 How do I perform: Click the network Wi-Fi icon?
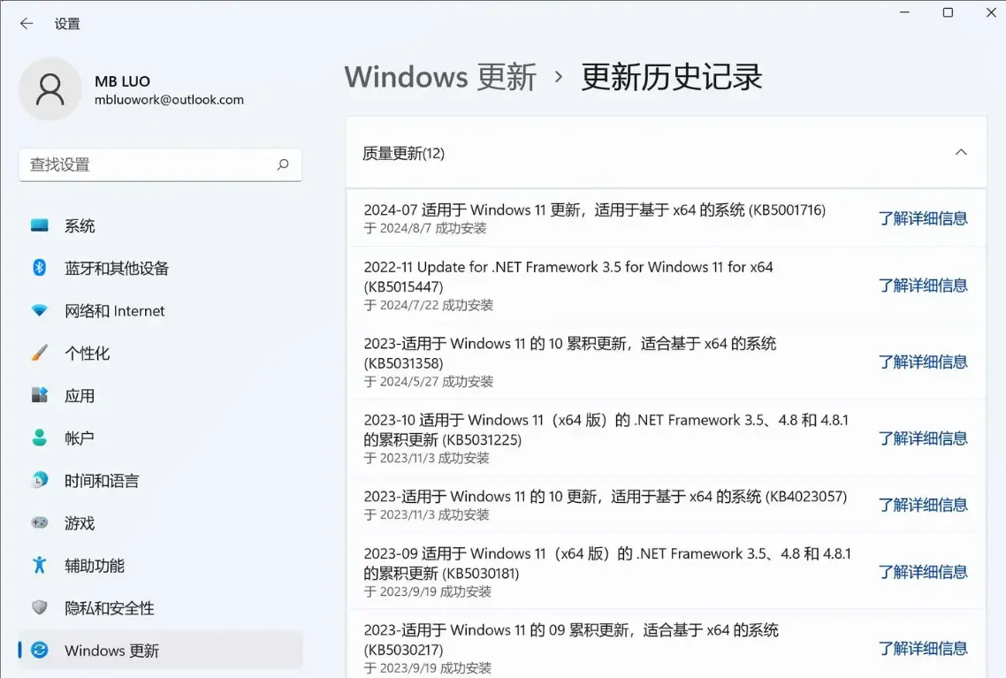39,310
